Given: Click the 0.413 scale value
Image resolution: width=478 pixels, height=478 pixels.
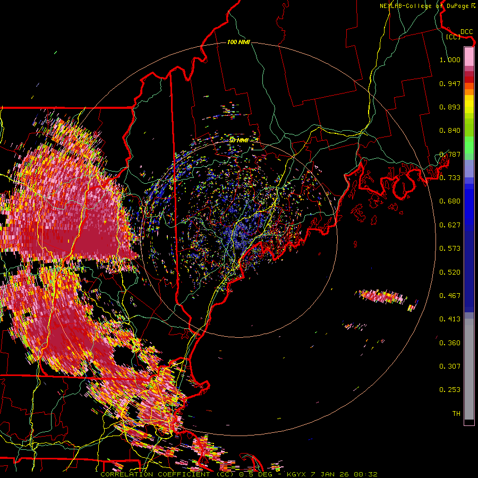Looking at the screenshot, I should point(450,319).
